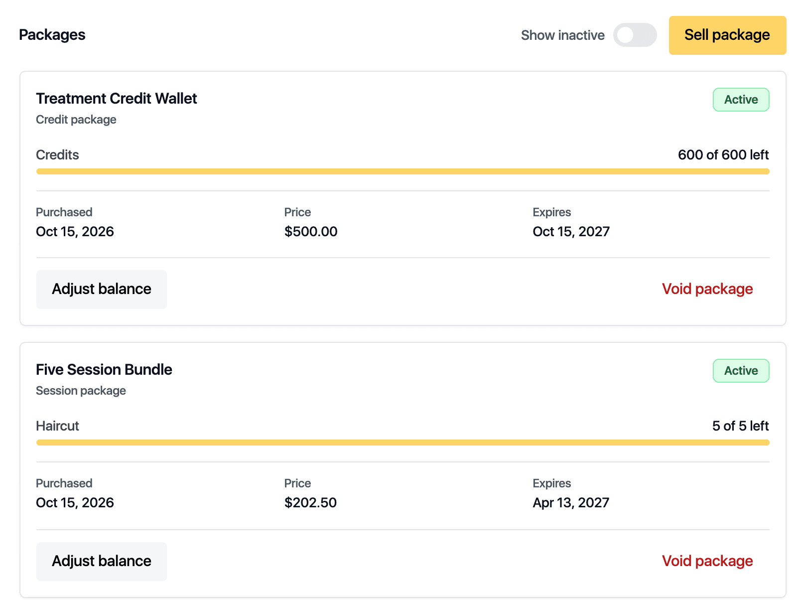The height and width of the screenshot is (600, 794).
Task: Click the '600 of 600 left' text
Action: click(723, 155)
